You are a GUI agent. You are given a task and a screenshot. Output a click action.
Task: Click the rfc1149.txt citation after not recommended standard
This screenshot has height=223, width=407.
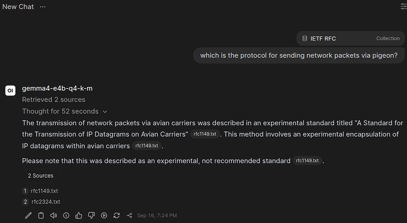point(307,160)
